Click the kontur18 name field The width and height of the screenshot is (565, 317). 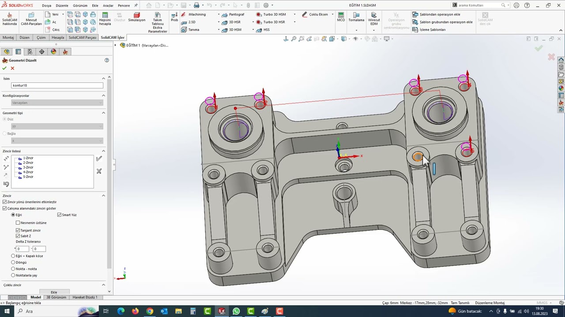tap(57, 85)
